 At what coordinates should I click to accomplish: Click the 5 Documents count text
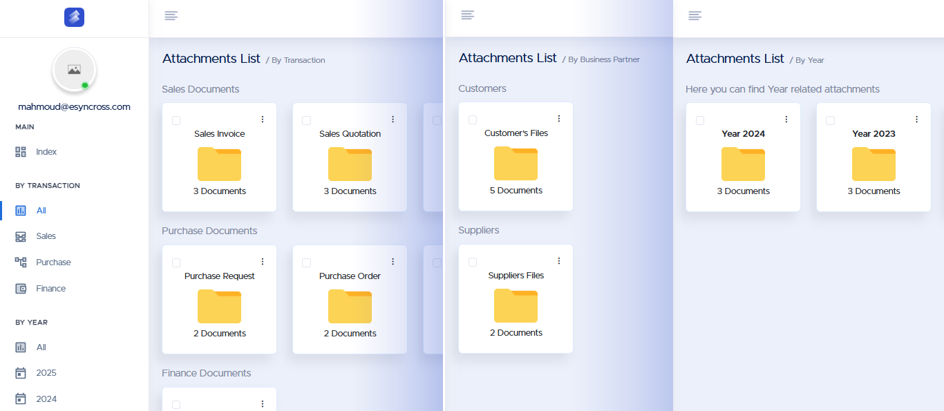[x=516, y=191]
